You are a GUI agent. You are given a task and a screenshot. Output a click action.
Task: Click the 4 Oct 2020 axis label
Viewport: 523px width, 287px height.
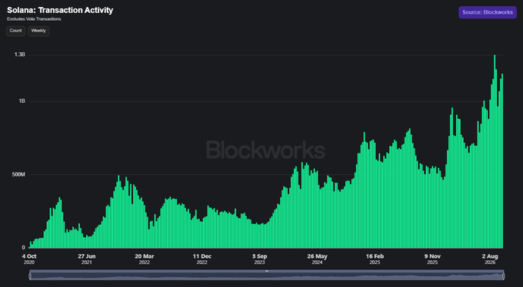[29, 259]
